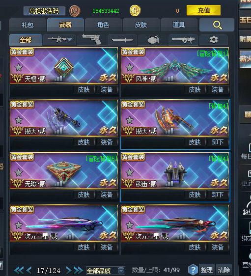The height and width of the screenshot is (276, 251).
Task: Filter by knife melee icon
Action: point(122,40)
